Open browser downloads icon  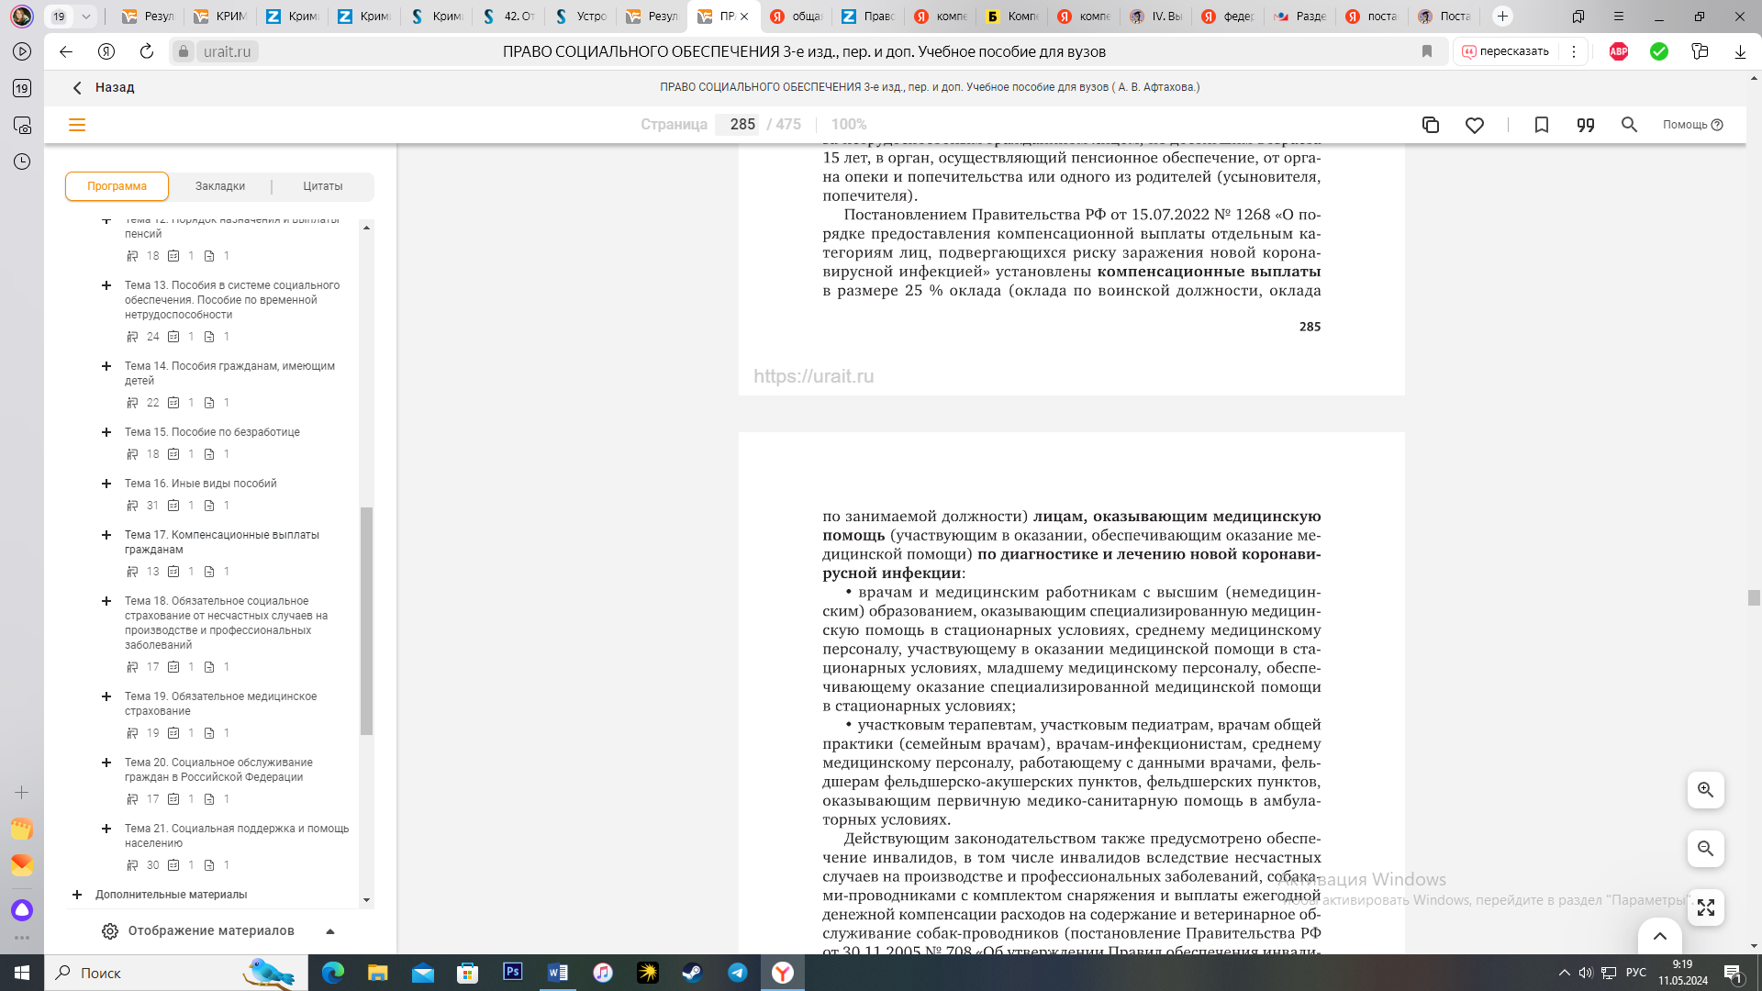pos(1740,51)
